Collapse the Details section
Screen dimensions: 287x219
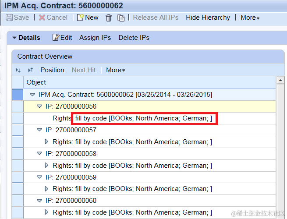(x=14, y=38)
